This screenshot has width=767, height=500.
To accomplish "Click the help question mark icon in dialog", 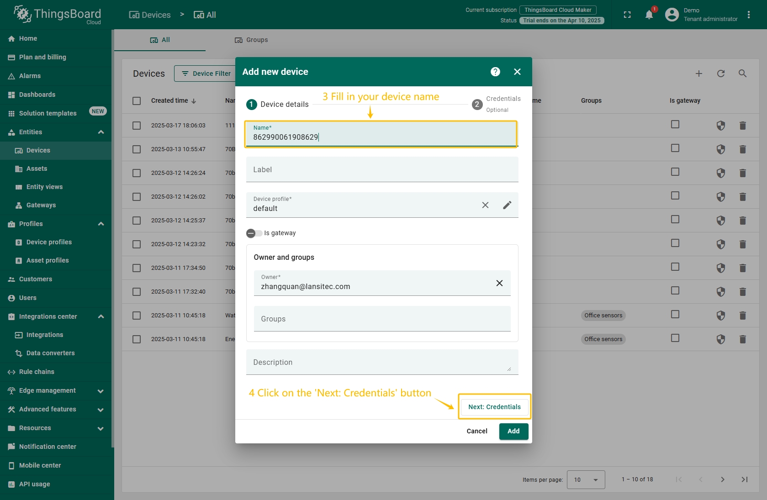I will pos(495,72).
